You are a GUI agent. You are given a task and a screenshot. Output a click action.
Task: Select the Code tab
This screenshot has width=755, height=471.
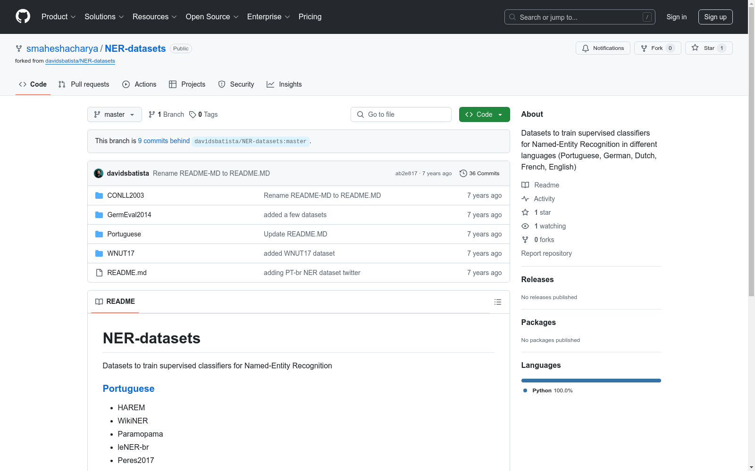tap(33, 84)
